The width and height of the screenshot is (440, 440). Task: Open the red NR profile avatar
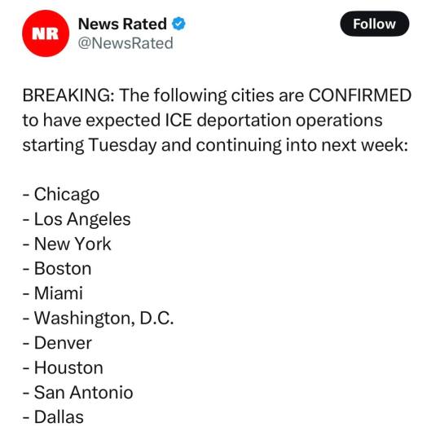tap(46, 33)
